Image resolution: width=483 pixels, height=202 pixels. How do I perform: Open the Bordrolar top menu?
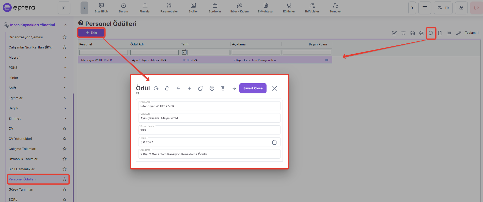tap(215, 8)
